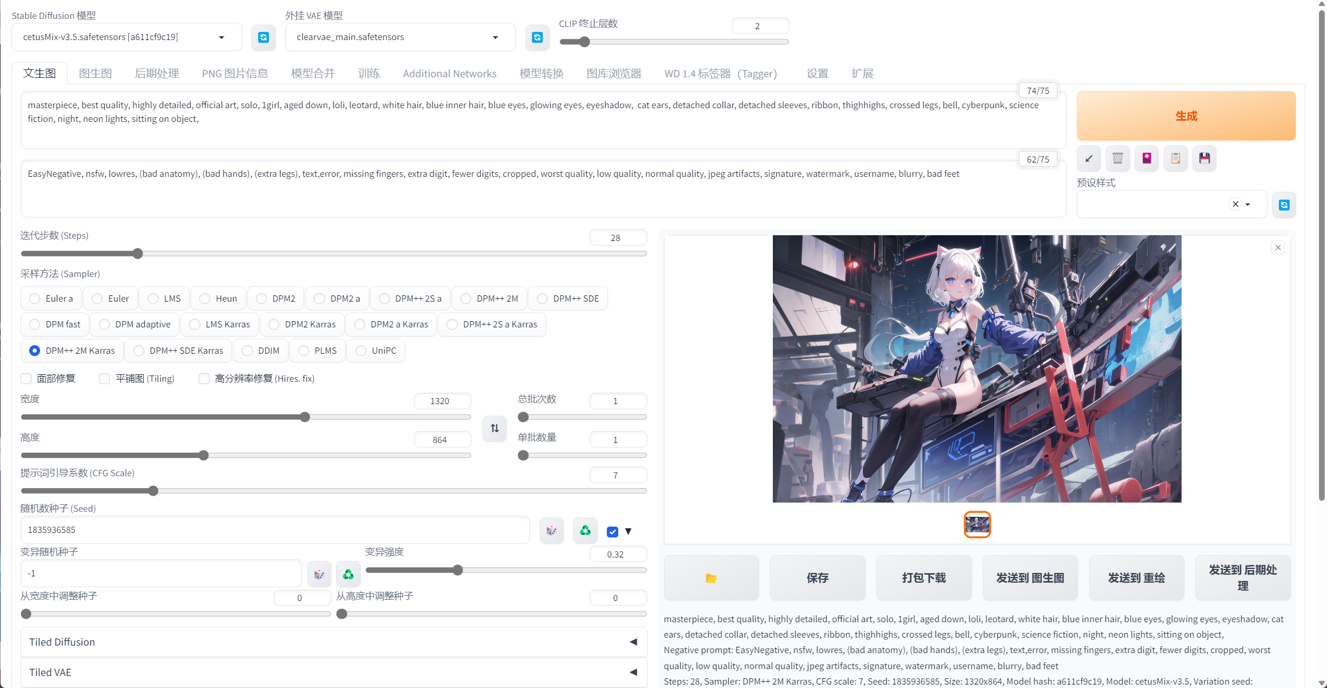Click the 发送到 图生图 button
The image size is (1327, 688).
pyautogui.click(x=1030, y=578)
